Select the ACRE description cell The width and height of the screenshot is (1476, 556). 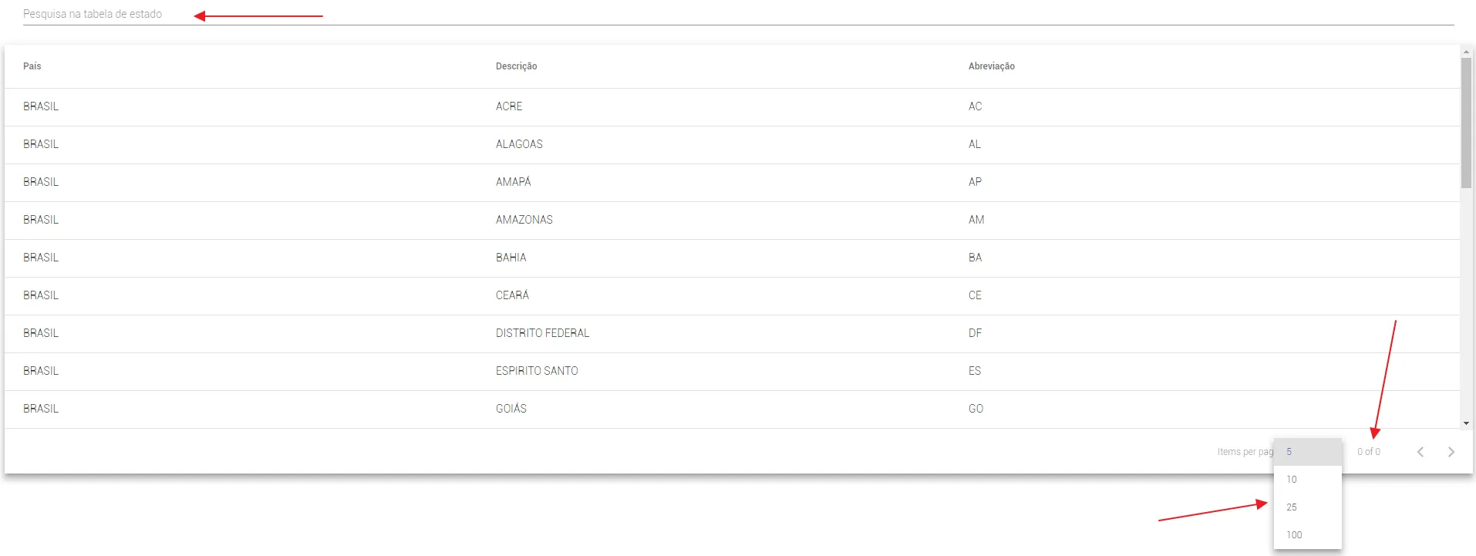pyautogui.click(x=509, y=106)
